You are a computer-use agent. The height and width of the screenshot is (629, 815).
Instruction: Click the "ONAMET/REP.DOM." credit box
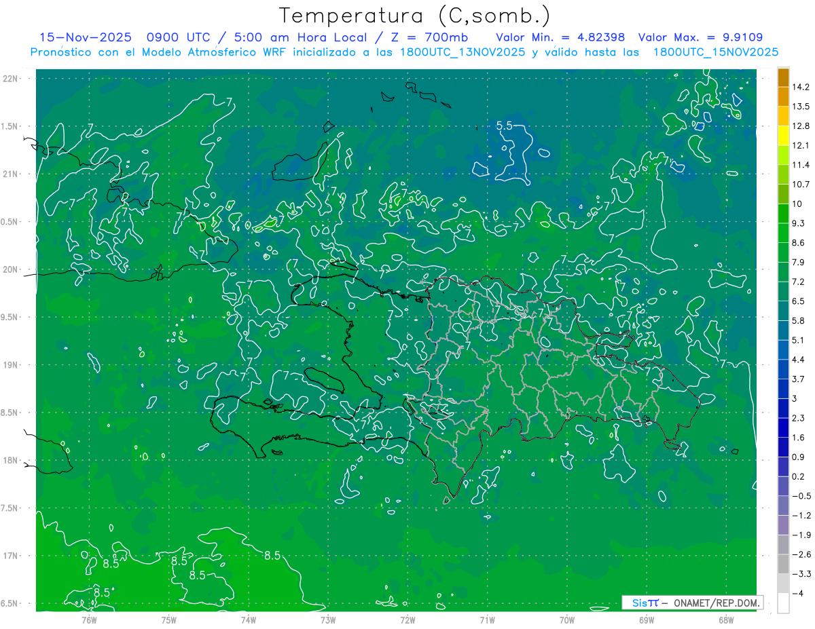pyautogui.click(x=692, y=603)
